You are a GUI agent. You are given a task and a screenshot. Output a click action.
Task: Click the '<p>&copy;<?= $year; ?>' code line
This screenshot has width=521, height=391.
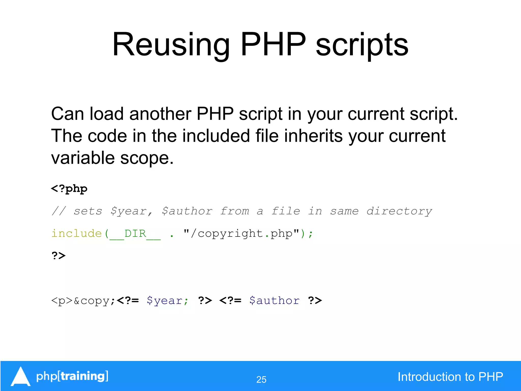(186, 301)
